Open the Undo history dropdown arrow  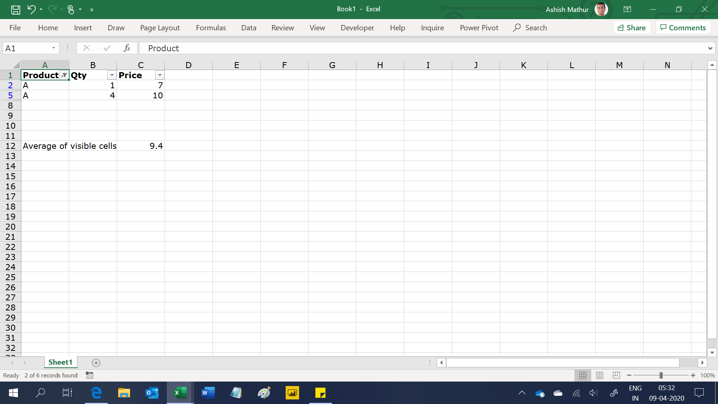(41, 9)
